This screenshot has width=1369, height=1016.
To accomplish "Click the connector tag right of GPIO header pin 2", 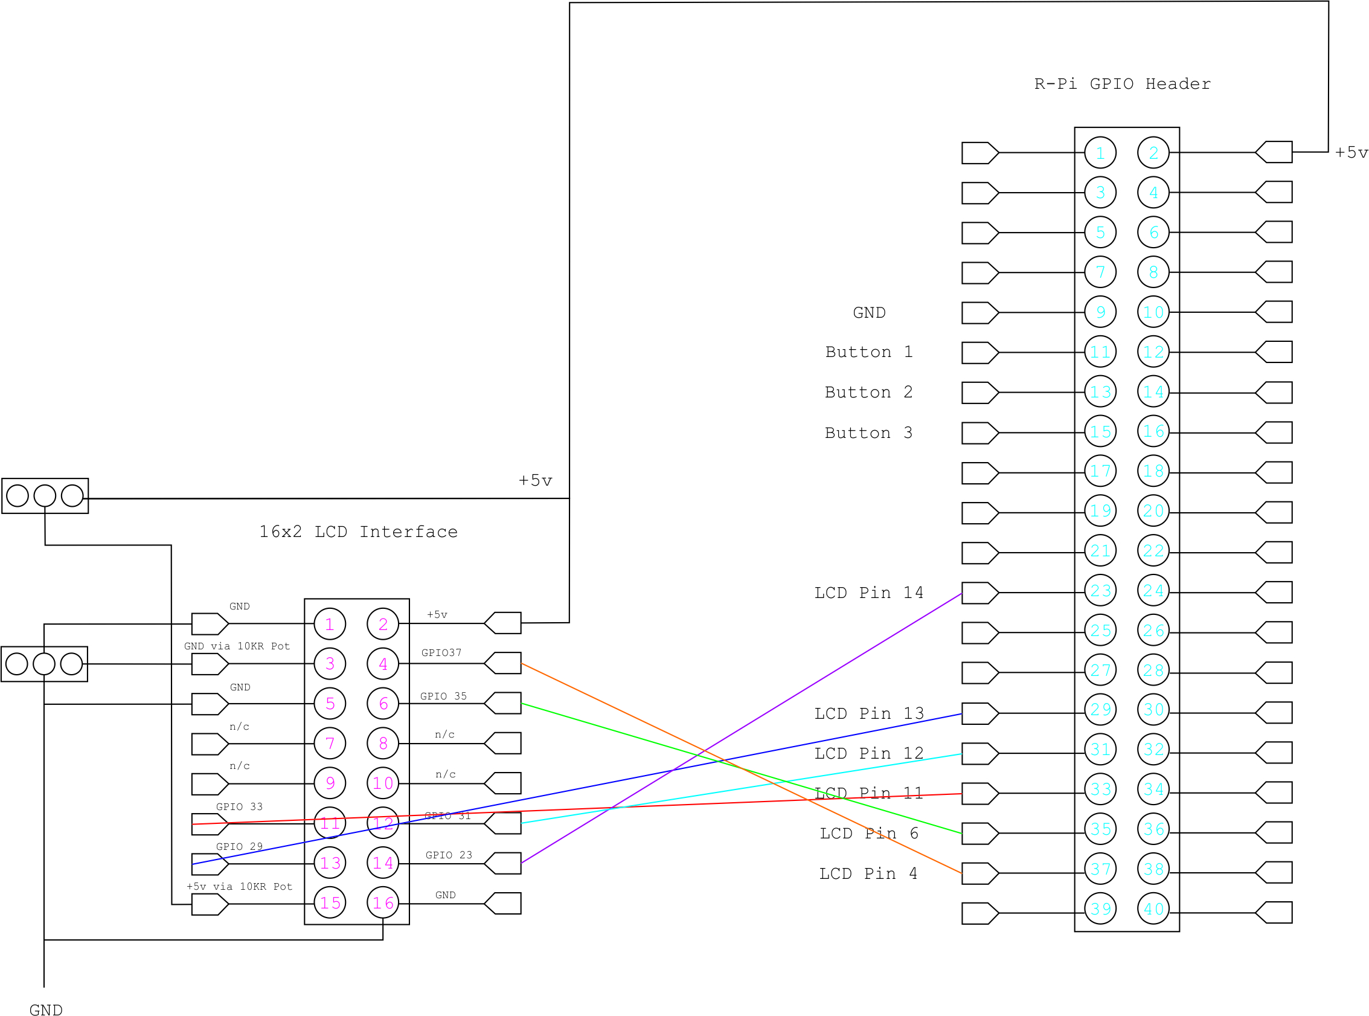I will click(x=1274, y=152).
